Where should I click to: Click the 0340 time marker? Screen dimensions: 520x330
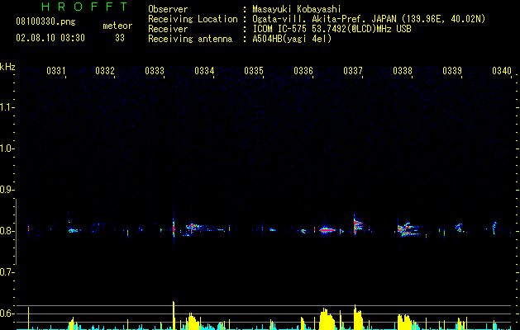pyautogui.click(x=502, y=71)
